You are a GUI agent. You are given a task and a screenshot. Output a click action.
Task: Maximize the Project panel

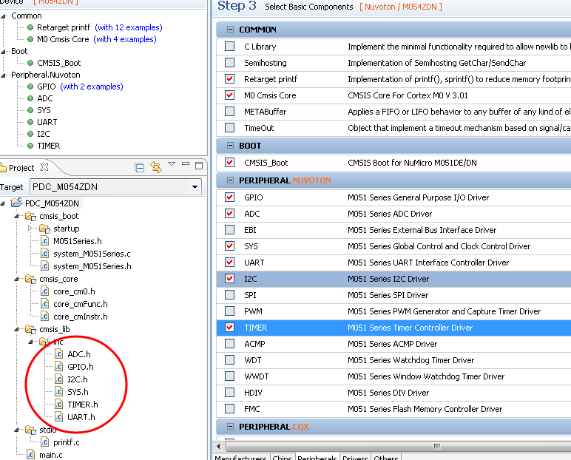(199, 166)
